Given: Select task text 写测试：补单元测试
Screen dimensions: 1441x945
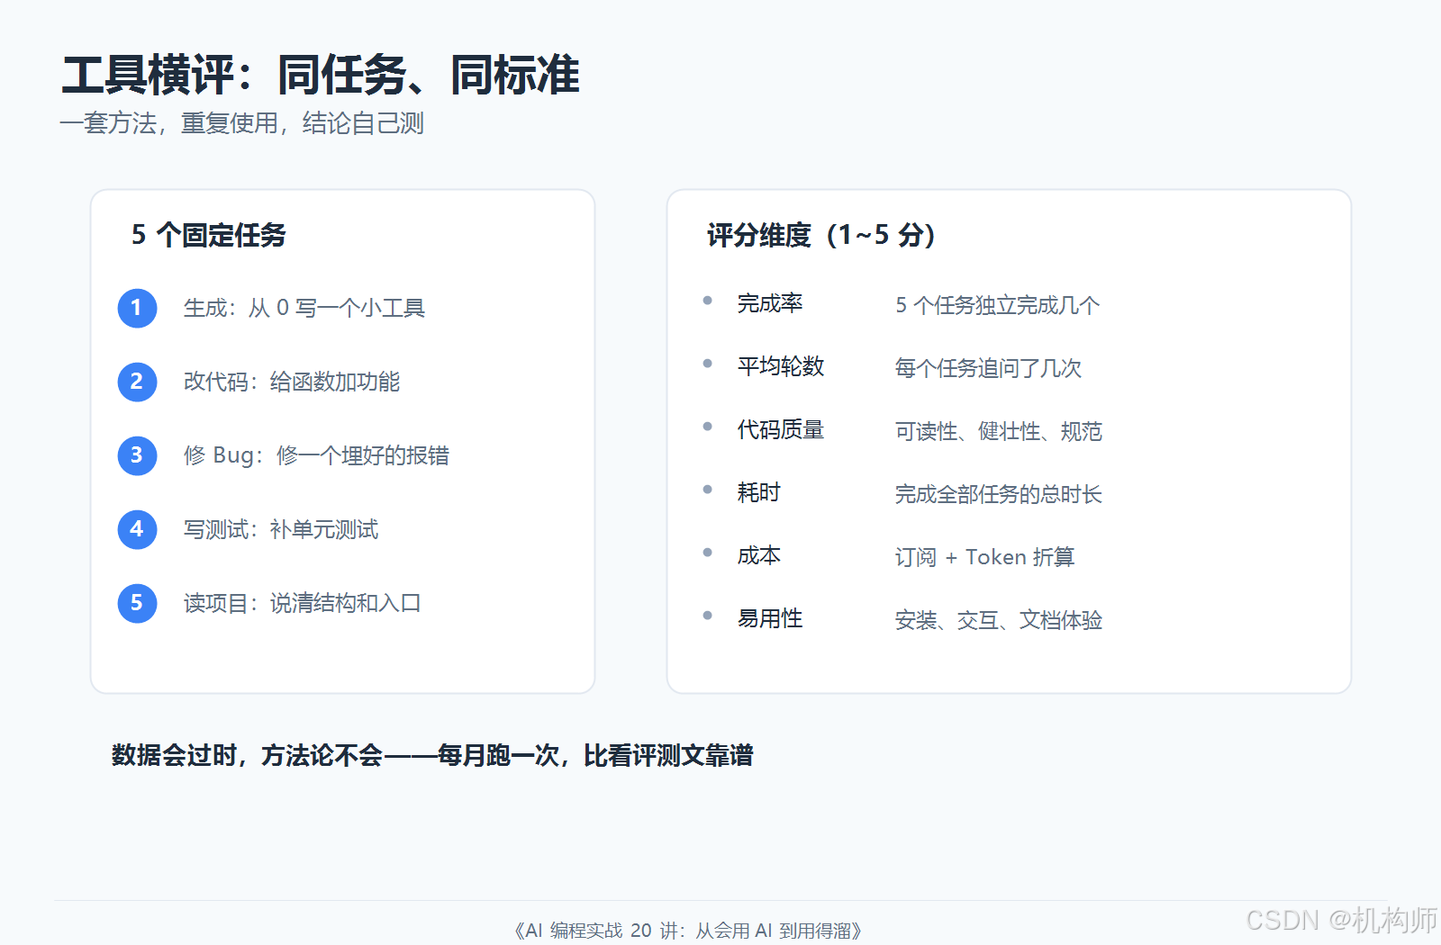Looking at the screenshot, I should click(x=280, y=529).
